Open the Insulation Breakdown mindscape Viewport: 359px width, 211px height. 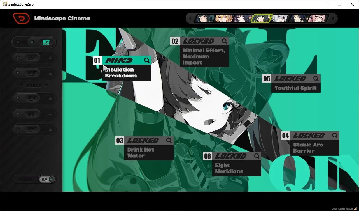tap(122, 68)
